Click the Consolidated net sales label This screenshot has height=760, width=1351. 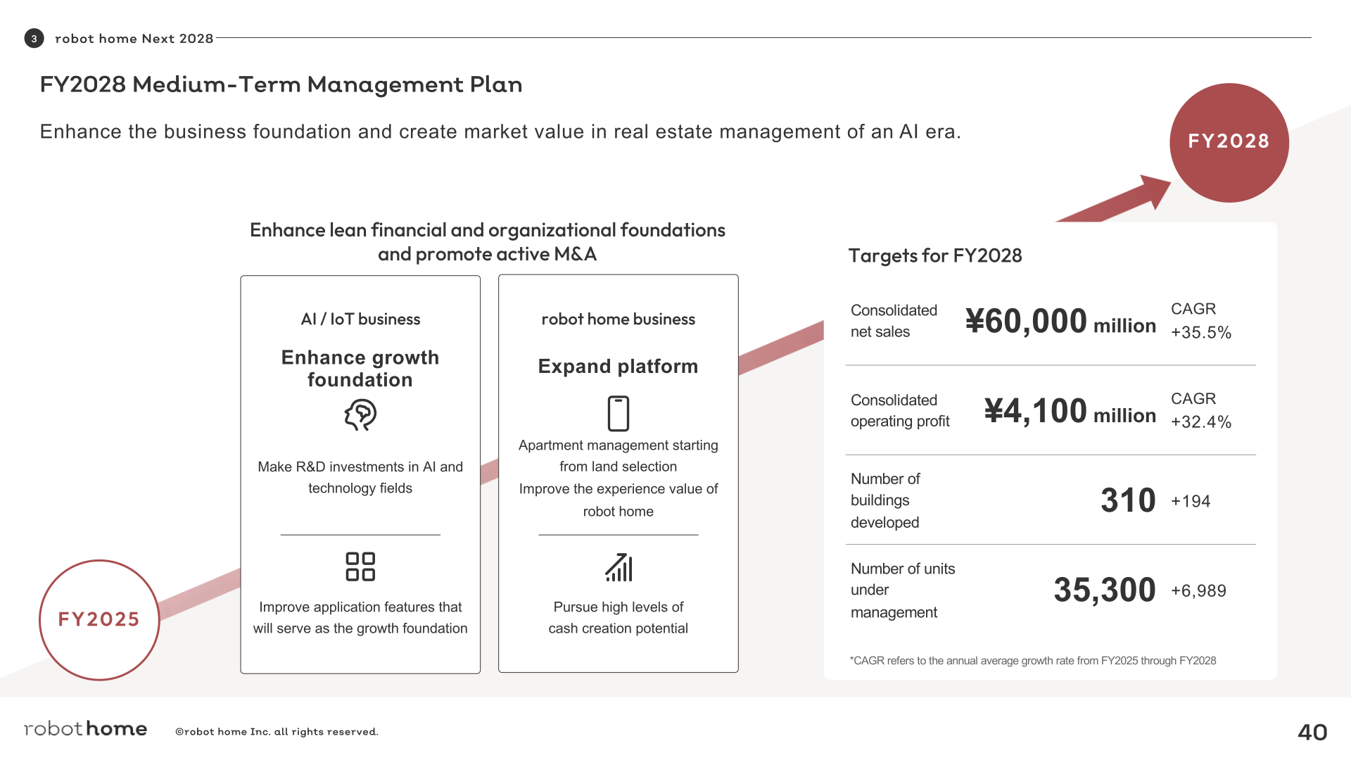point(894,321)
